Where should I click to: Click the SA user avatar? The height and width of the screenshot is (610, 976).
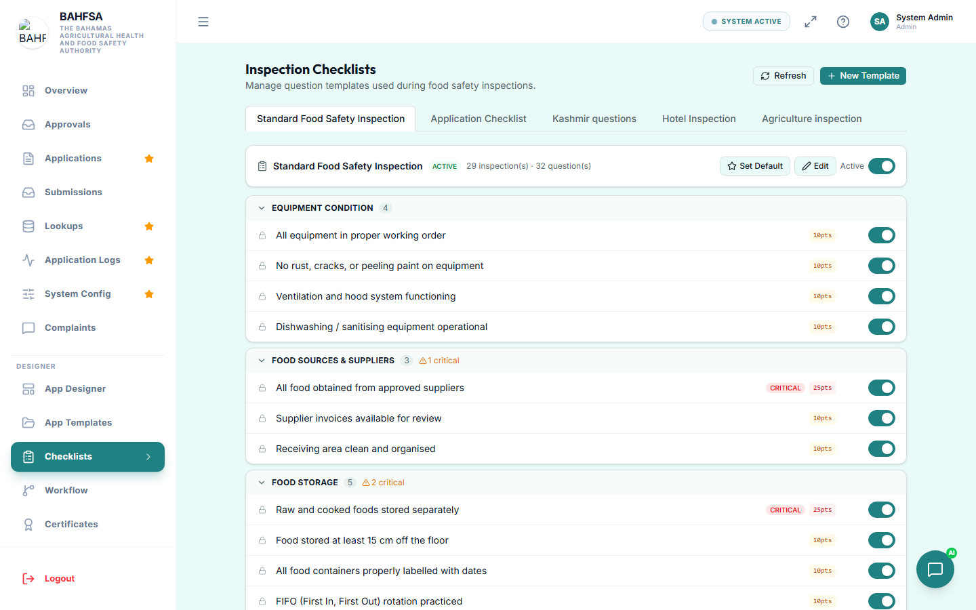pyautogui.click(x=880, y=22)
